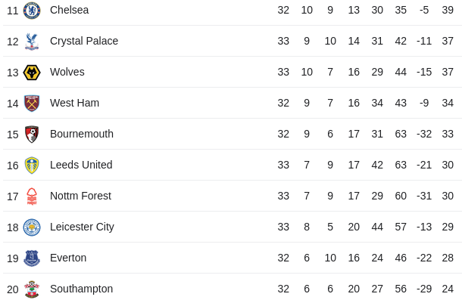This screenshot has height=300, width=462.
Task: Click Southampton's points total of 24
Action: click(448, 289)
